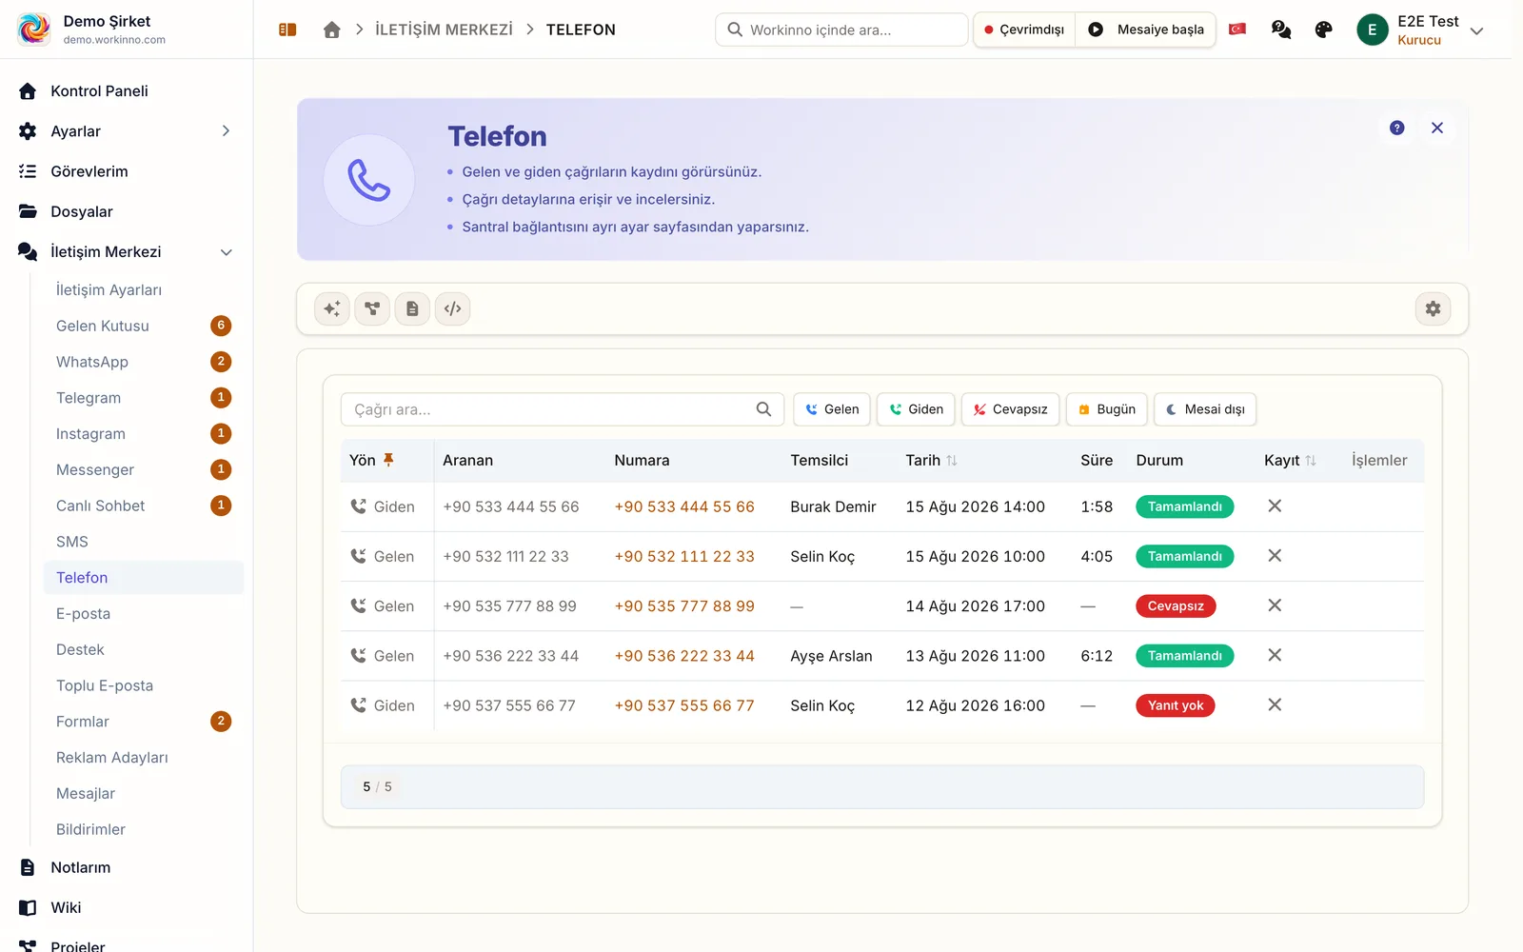Click number link +90 537 555 66 77

684,705
